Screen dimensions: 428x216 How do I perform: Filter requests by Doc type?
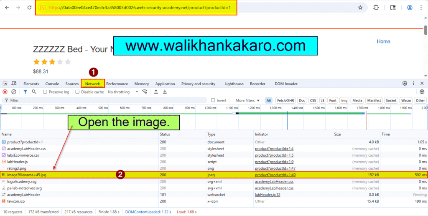pos(302,100)
